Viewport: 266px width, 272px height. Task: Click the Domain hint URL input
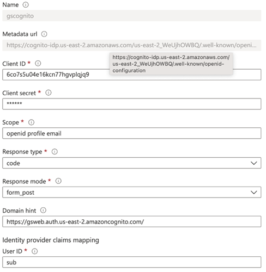tap(132, 221)
